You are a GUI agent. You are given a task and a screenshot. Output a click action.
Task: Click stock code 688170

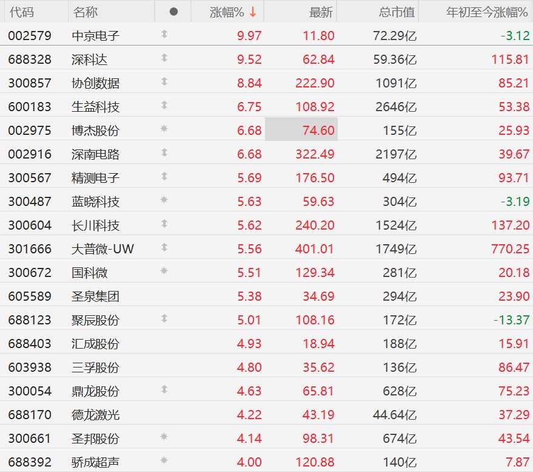click(x=30, y=415)
